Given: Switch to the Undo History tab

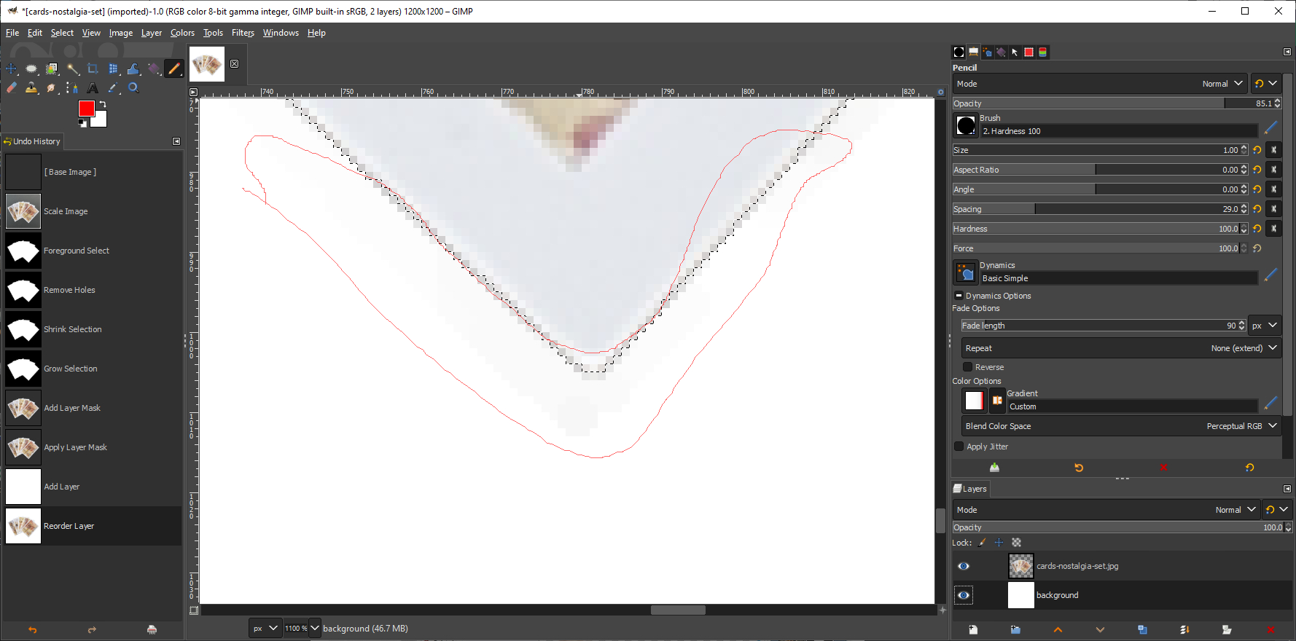Looking at the screenshot, I should (33, 141).
